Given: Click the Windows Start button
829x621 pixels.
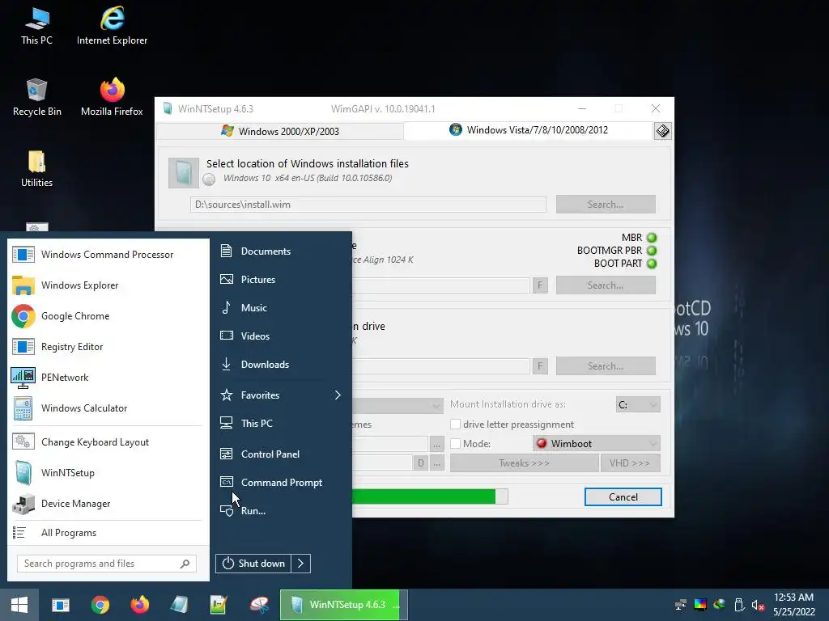Looking at the screenshot, I should 19,605.
